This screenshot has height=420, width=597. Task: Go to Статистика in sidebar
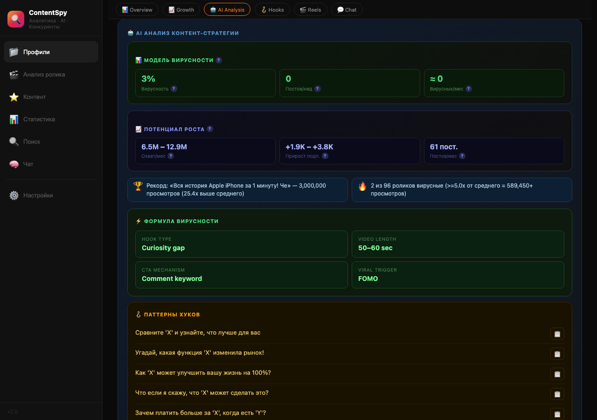click(39, 119)
